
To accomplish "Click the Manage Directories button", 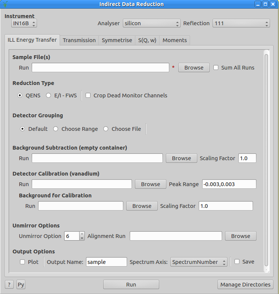I will click(245, 285).
